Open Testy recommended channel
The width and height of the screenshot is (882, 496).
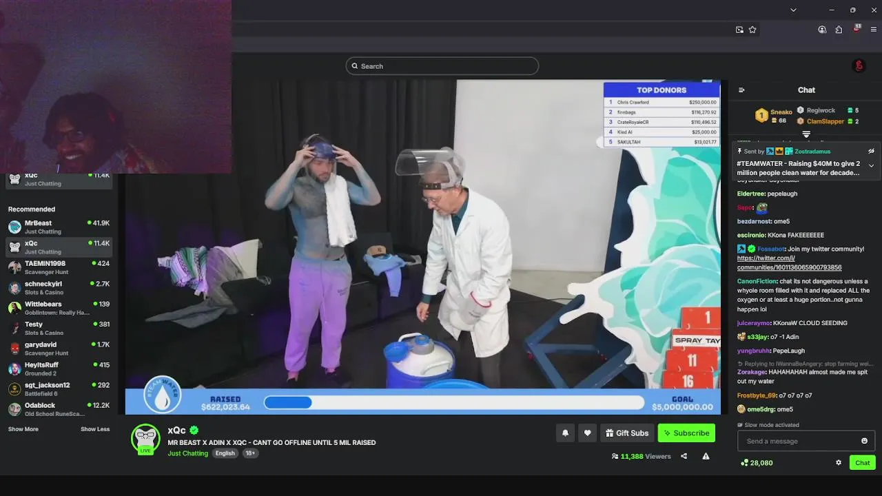click(59, 328)
